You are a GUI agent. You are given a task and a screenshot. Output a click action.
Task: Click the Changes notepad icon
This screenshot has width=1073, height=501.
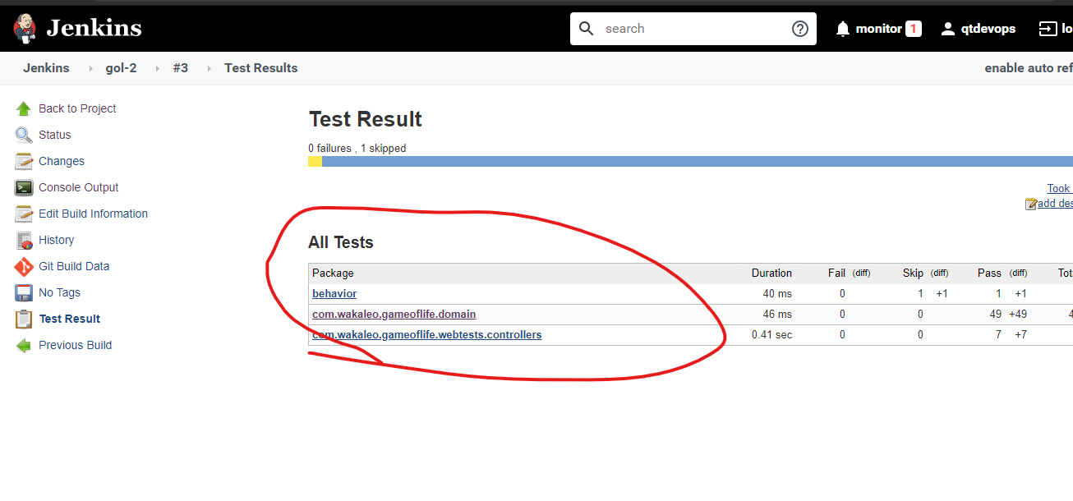(x=24, y=161)
